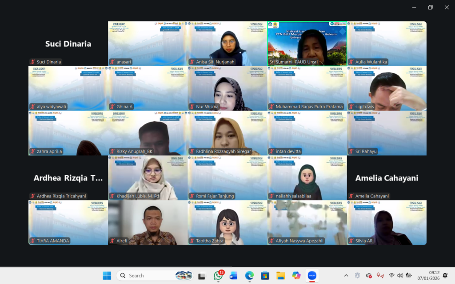
Task: Click Khadijah Lubis, M. Pd video tile
Action: 148,177
